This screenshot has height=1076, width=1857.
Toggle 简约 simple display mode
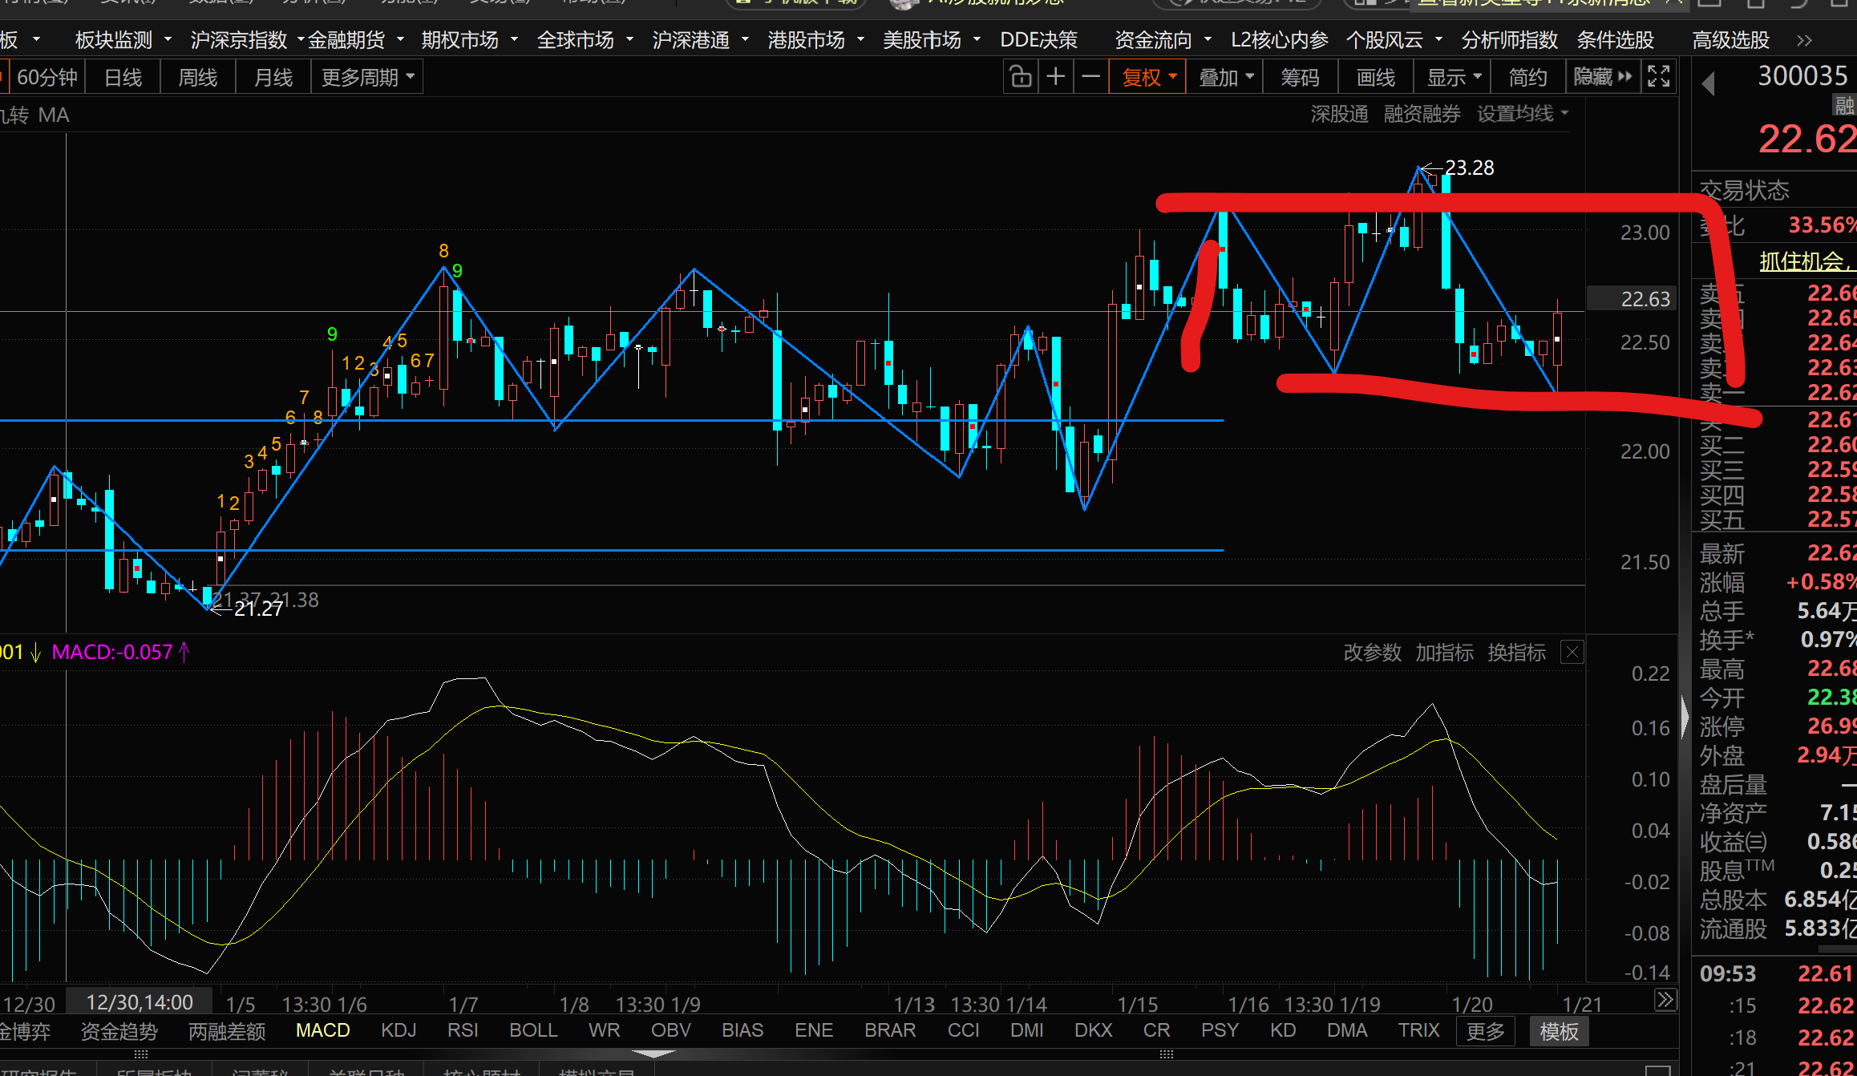pos(1527,77)
